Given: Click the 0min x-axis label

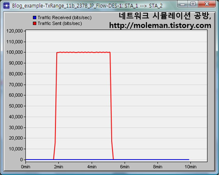Looking at the screenshot, I should coord(26,167).
